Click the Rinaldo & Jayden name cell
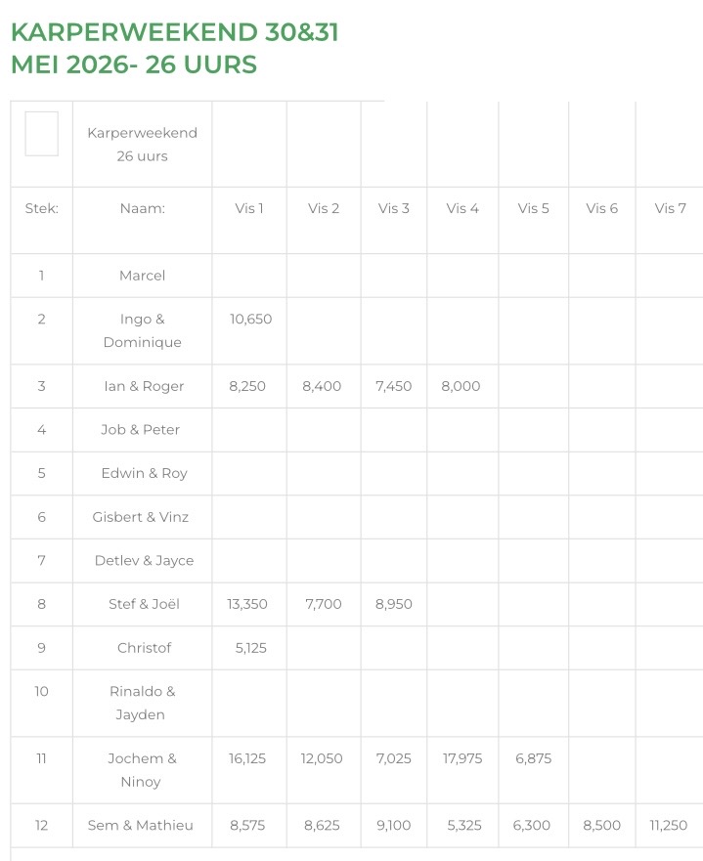 click(x=142, y=704)
